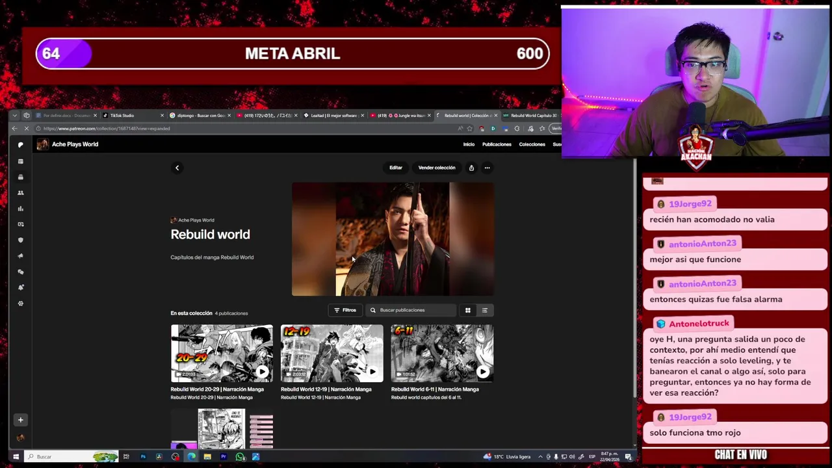Click the Rebuild World 12-19 | Narración Manga title
832x468 pixels.
pyautogui.click(x=326, y=389)
